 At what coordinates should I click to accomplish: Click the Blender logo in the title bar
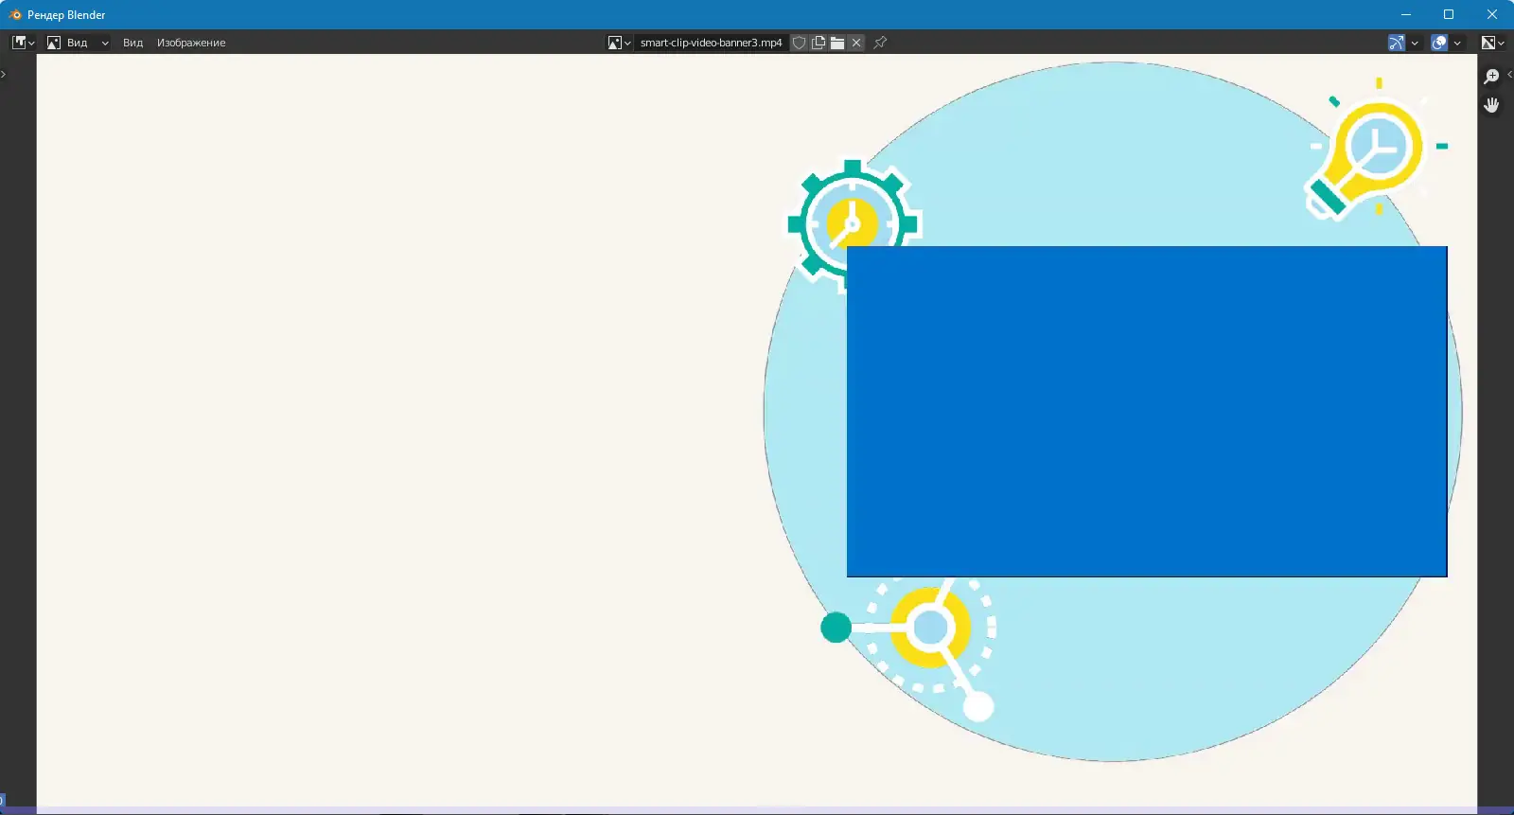(14, 14)
